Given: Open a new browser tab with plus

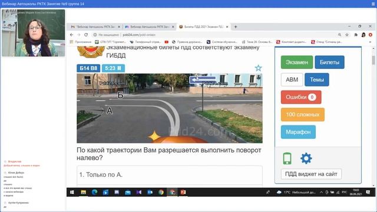Looking at the screenshot, I should (x=236, y=27).
